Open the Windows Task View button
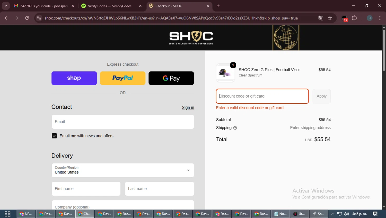 (7, 214)
